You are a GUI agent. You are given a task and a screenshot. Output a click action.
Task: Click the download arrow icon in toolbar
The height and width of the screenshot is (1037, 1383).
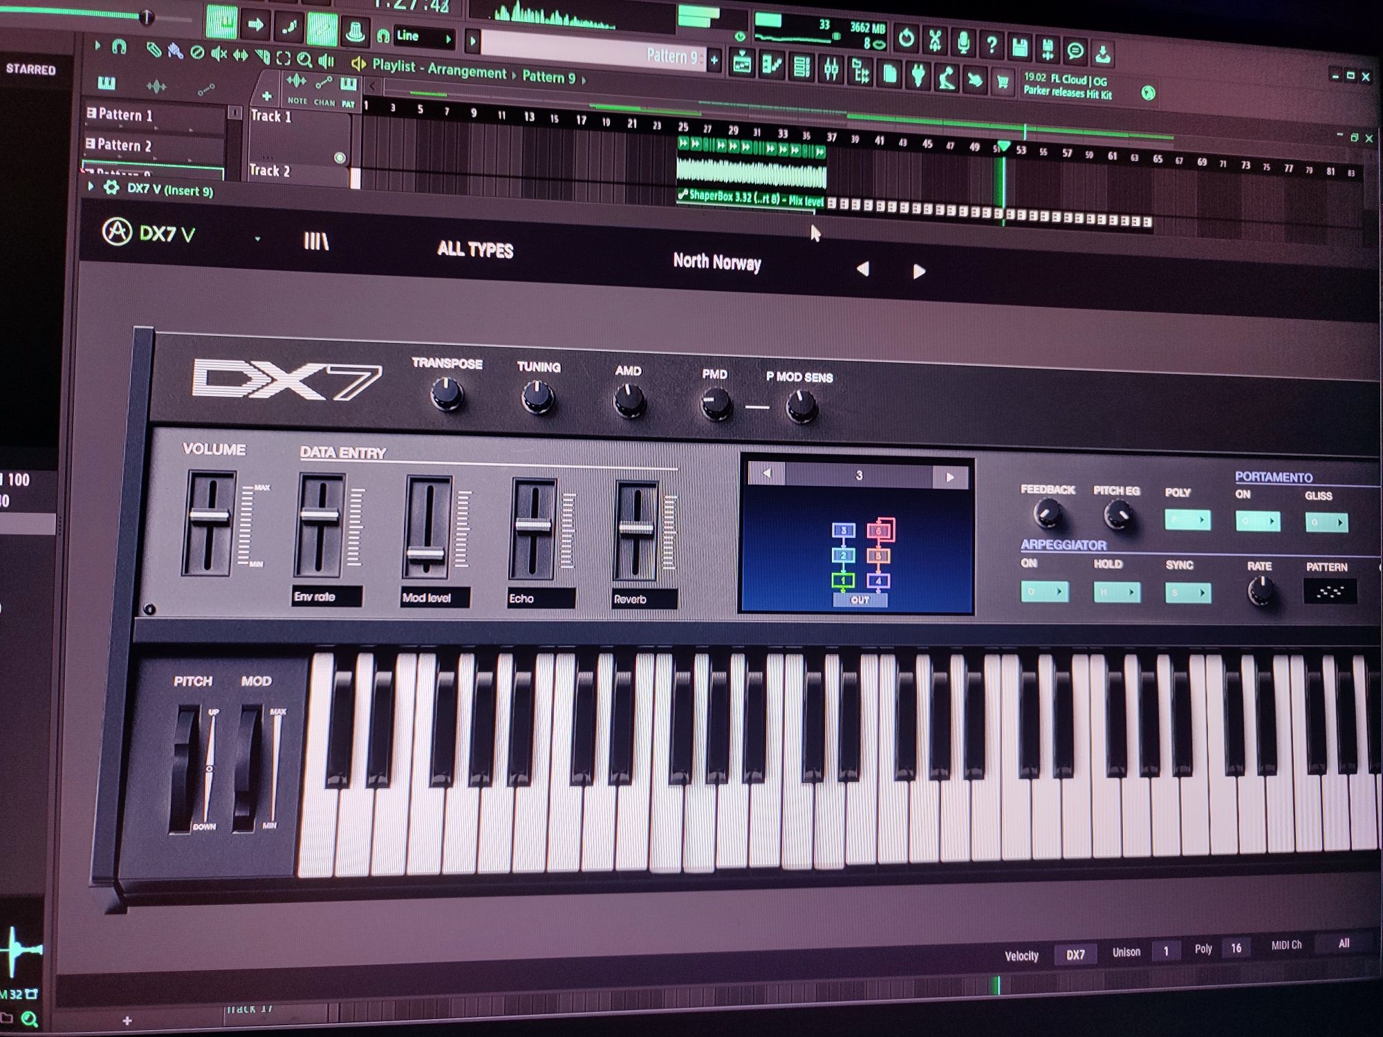click(x=1102, y=53)
